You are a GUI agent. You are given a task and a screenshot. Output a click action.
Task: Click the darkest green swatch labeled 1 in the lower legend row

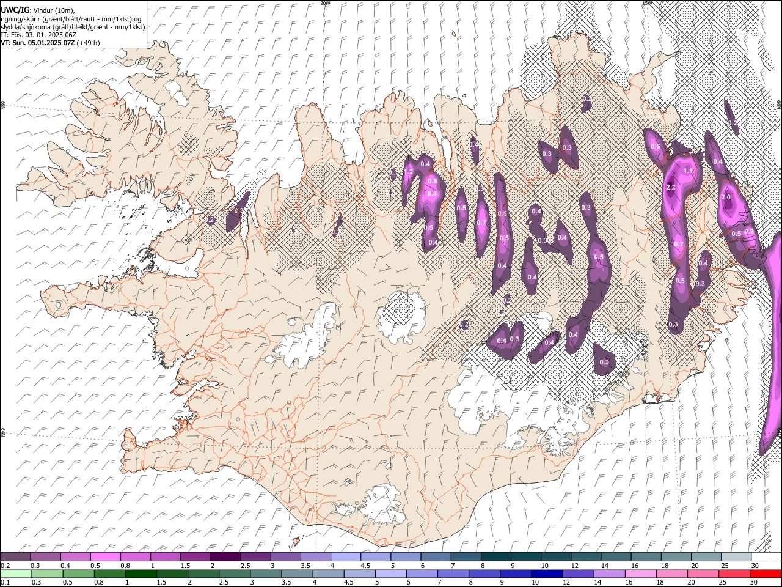click(141, 574)
